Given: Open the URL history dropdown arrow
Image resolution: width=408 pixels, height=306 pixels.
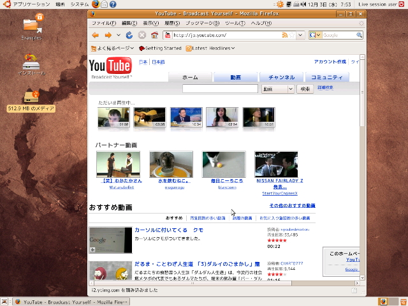Looking at the screenshot, I should pyautogui.click(x=300, y=35).
